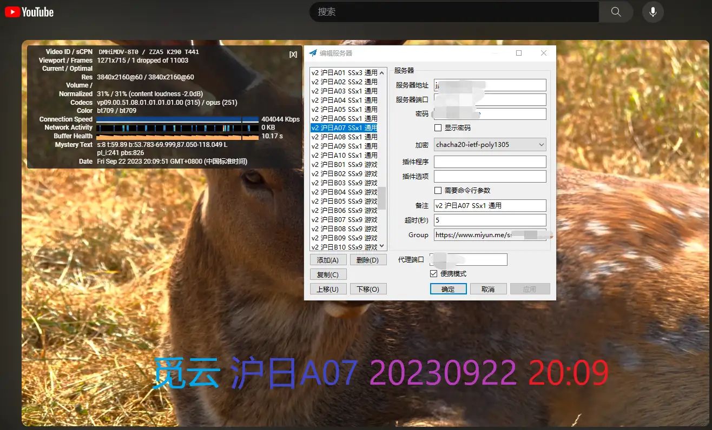Uncheck the 便携模式 portable mode checkbox
Viewport: 712px width, 430px height.
(433, 273)
